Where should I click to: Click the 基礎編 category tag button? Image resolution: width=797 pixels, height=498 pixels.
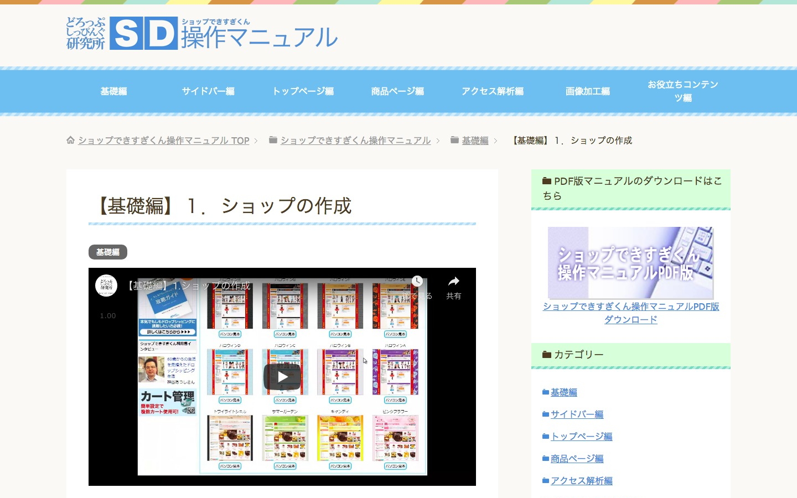108,252
